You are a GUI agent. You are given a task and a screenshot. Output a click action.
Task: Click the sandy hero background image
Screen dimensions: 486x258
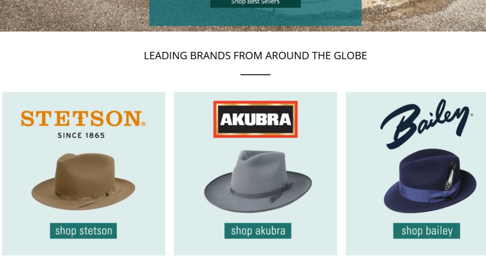click(74, 16)
